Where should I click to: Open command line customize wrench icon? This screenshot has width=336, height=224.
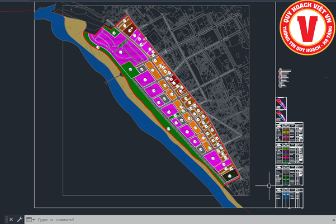tap(20, 219)
